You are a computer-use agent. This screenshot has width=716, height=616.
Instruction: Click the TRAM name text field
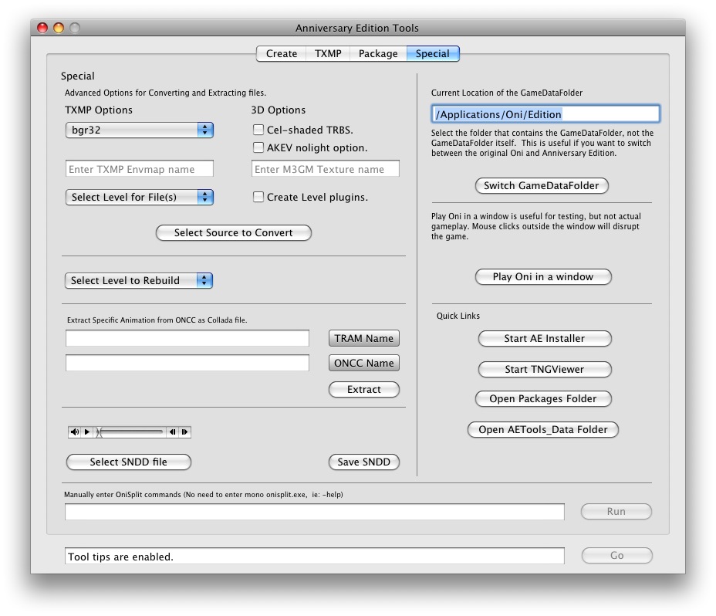tap(187, 338)
